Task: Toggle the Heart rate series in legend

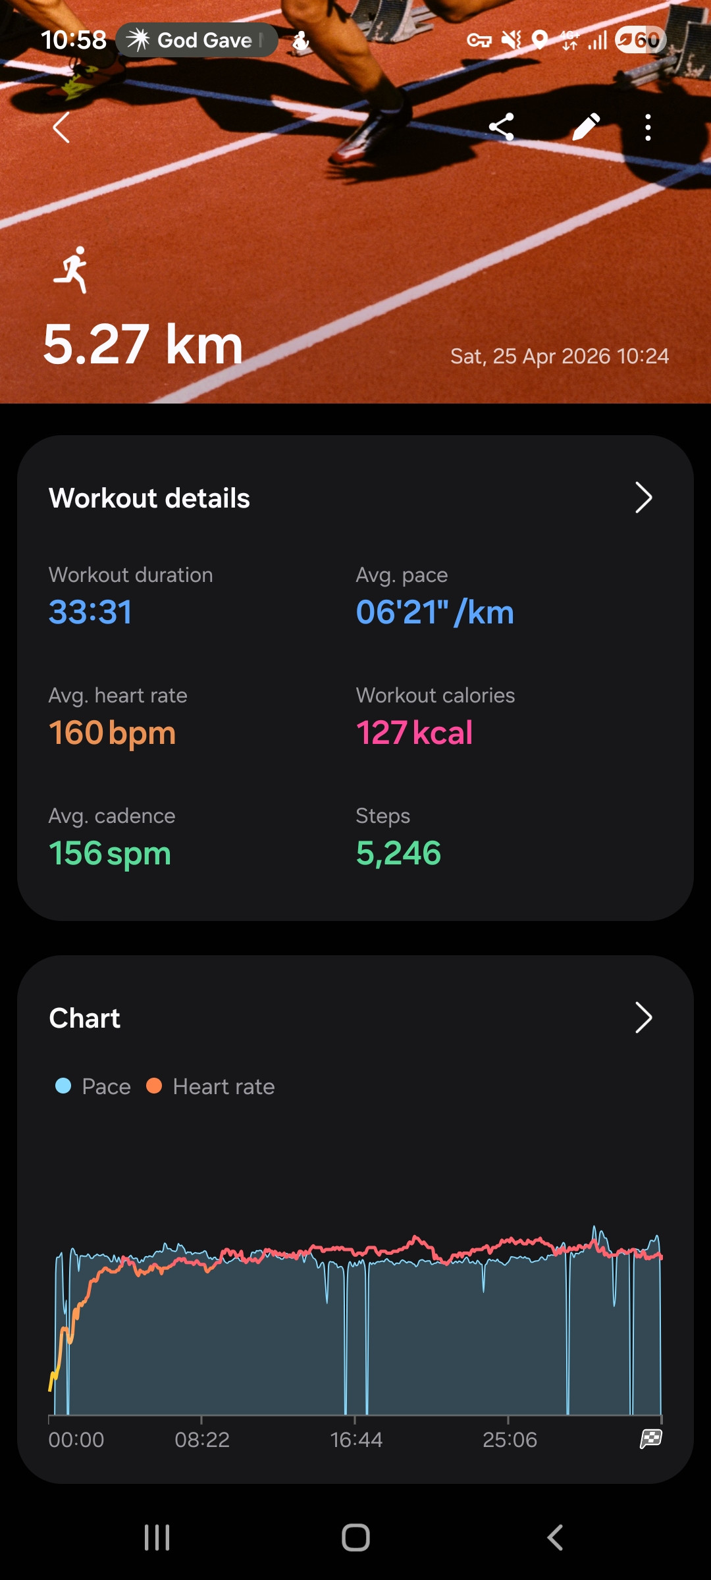Action: 211,1086
